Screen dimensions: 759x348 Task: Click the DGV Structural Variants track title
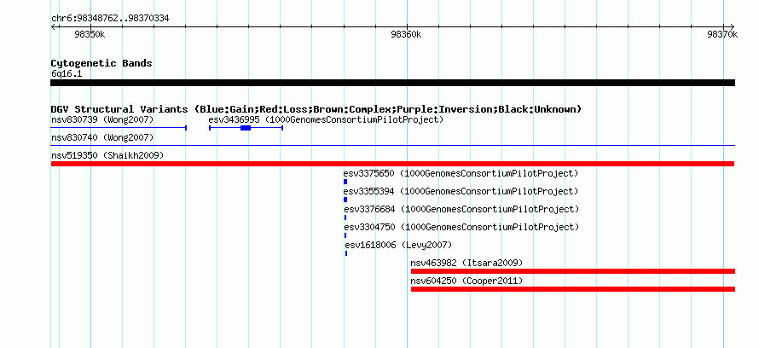coord(316,109)
